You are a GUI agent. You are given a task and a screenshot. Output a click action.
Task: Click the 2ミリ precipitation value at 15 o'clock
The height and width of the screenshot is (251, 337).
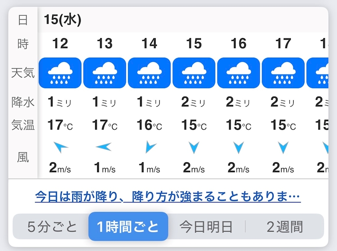(194, 102)
